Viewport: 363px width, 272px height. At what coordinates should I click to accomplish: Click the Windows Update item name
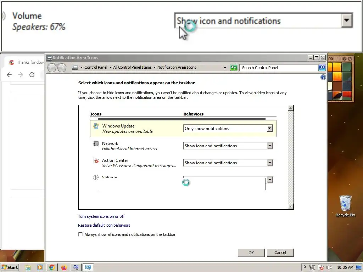coord(118,126)
